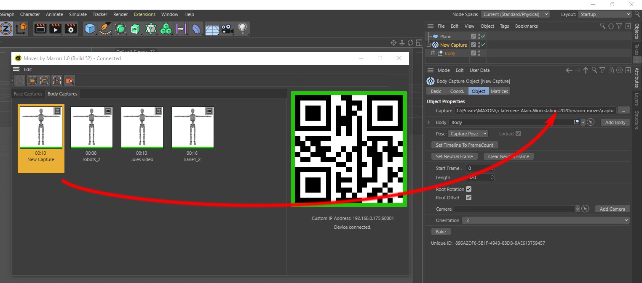Open the Body field dropdown arrow

(583, 122)
